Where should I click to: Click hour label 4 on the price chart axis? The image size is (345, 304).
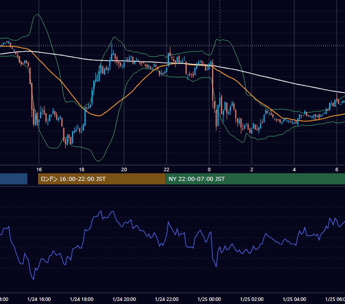click(x=294, y=170)
